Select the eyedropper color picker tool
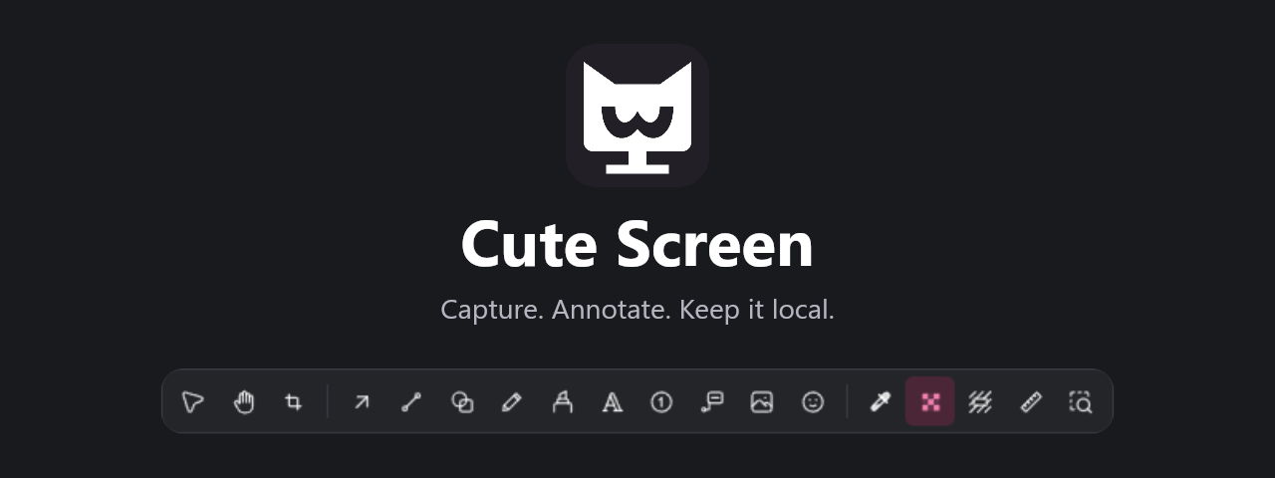The height and width of the screenshot is (478, 1275). click(881, 401)
